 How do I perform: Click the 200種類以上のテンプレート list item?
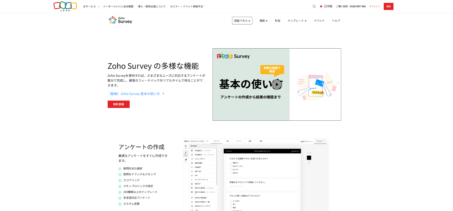(x=140, y=192)
